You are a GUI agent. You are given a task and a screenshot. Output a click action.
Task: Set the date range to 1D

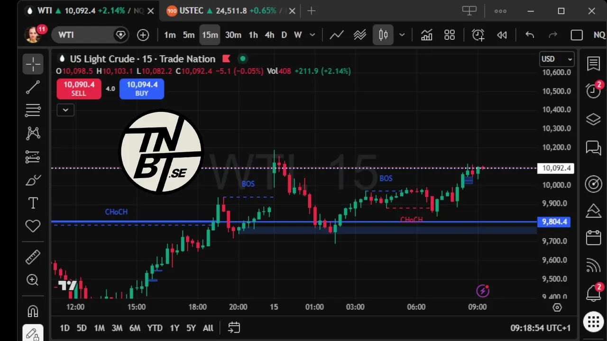point(64,328)
